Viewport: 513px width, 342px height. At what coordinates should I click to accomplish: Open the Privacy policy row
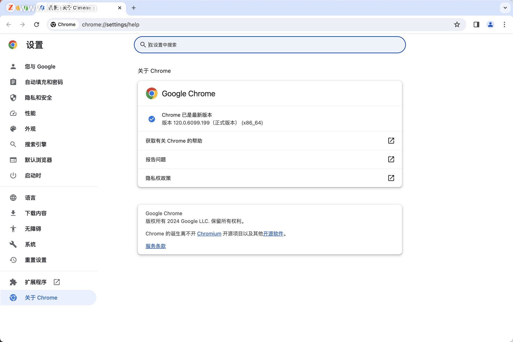click(x=270, y=178)
